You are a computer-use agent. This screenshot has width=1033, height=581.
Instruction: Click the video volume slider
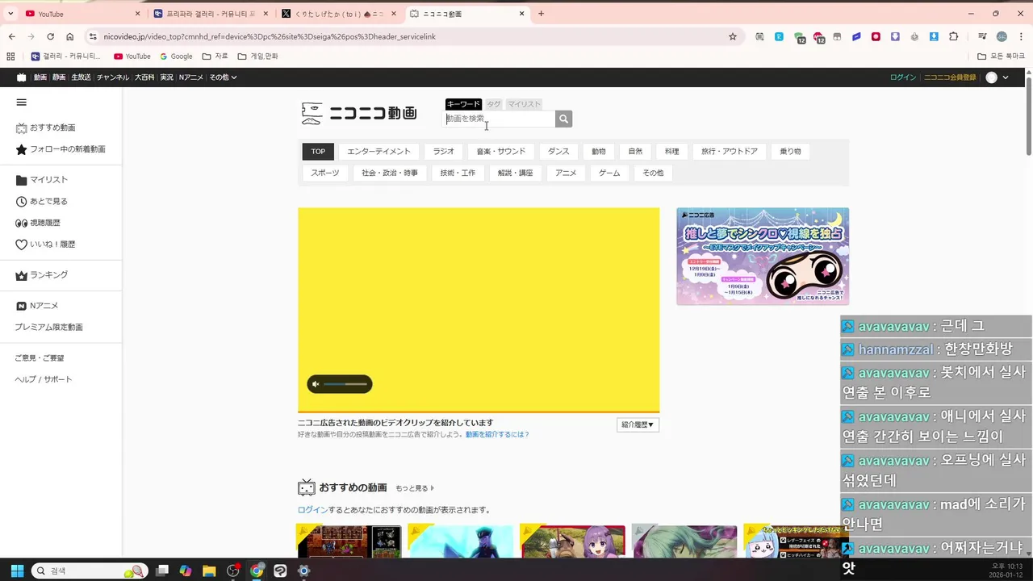click(345, 384)
